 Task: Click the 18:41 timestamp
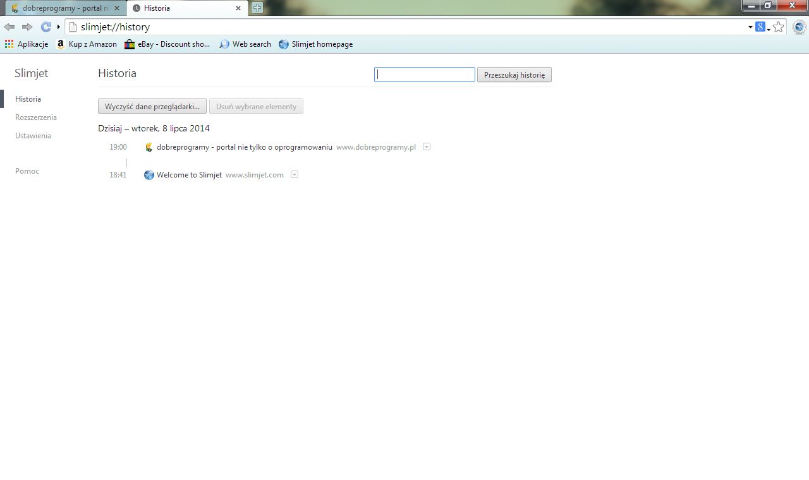click(x=118, y=175)
